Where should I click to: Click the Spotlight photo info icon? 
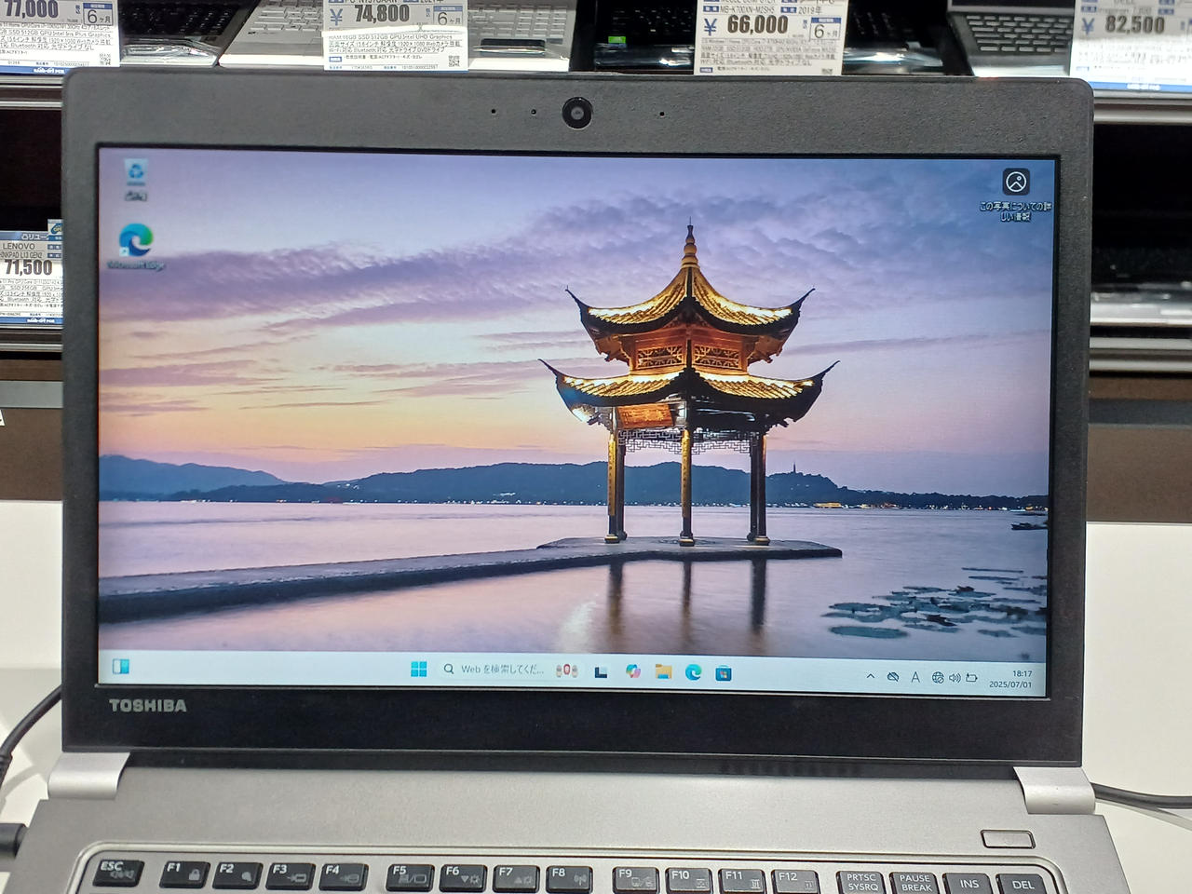[x=1015, y=182]
